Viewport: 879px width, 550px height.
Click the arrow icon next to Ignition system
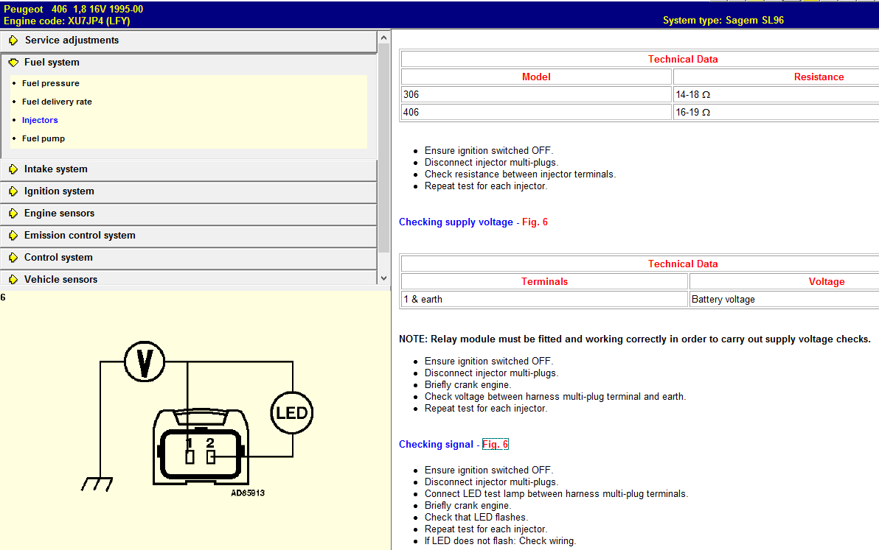coord(13,191)
